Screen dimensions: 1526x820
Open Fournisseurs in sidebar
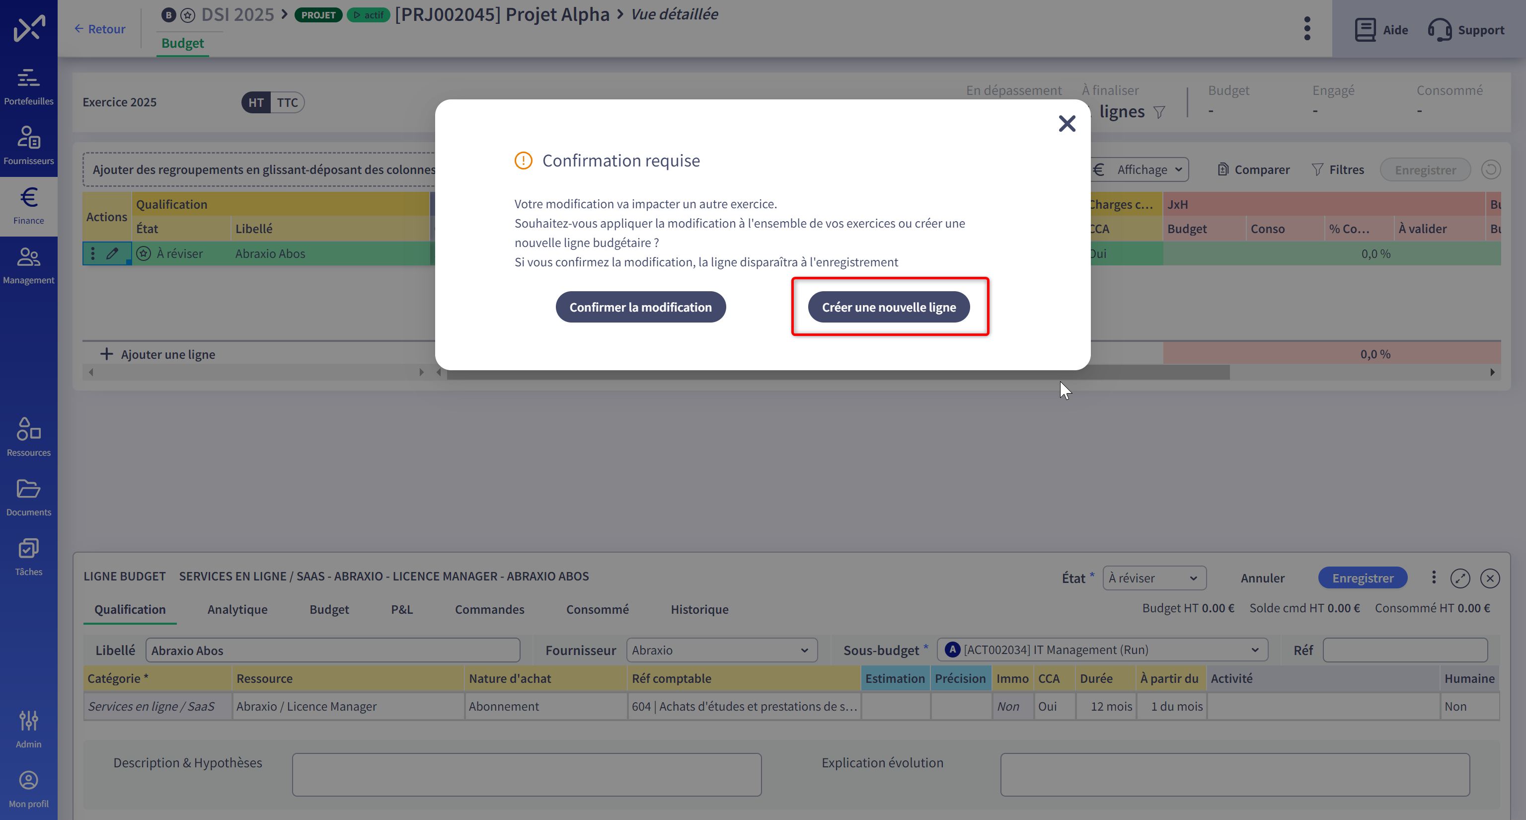point(28,146)
